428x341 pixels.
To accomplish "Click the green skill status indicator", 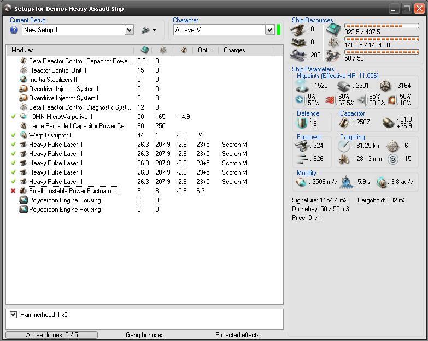I will pyautogui.click(x=278, y=30).
